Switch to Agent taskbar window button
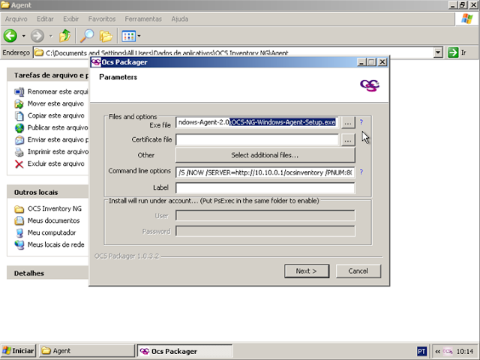The width and height of the screenshot is (480, 360). [87, 351]
